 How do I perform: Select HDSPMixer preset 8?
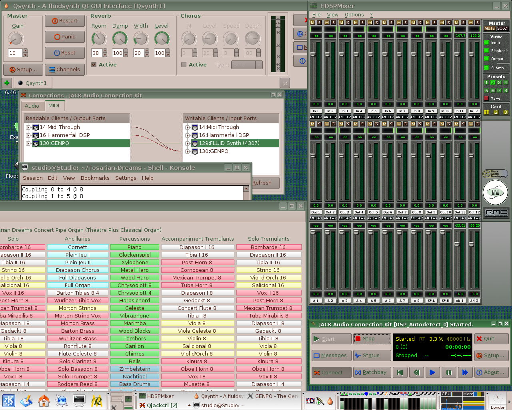click(x=506, y=90)
